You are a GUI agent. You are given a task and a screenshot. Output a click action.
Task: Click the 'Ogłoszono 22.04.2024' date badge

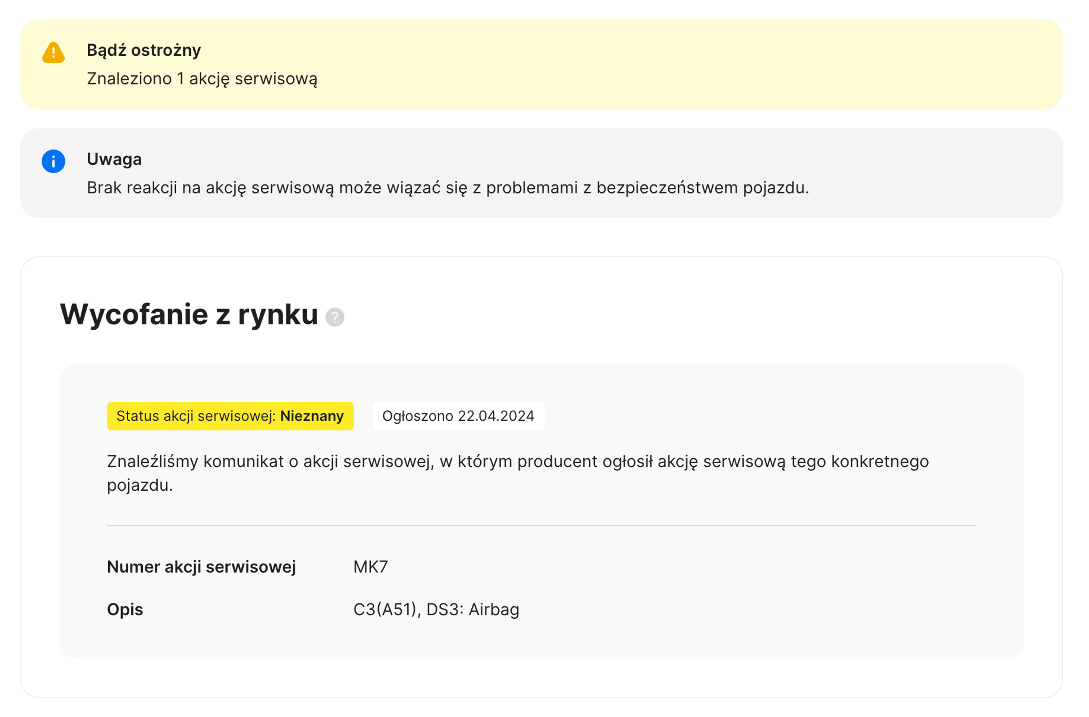(x=458, y=416)
